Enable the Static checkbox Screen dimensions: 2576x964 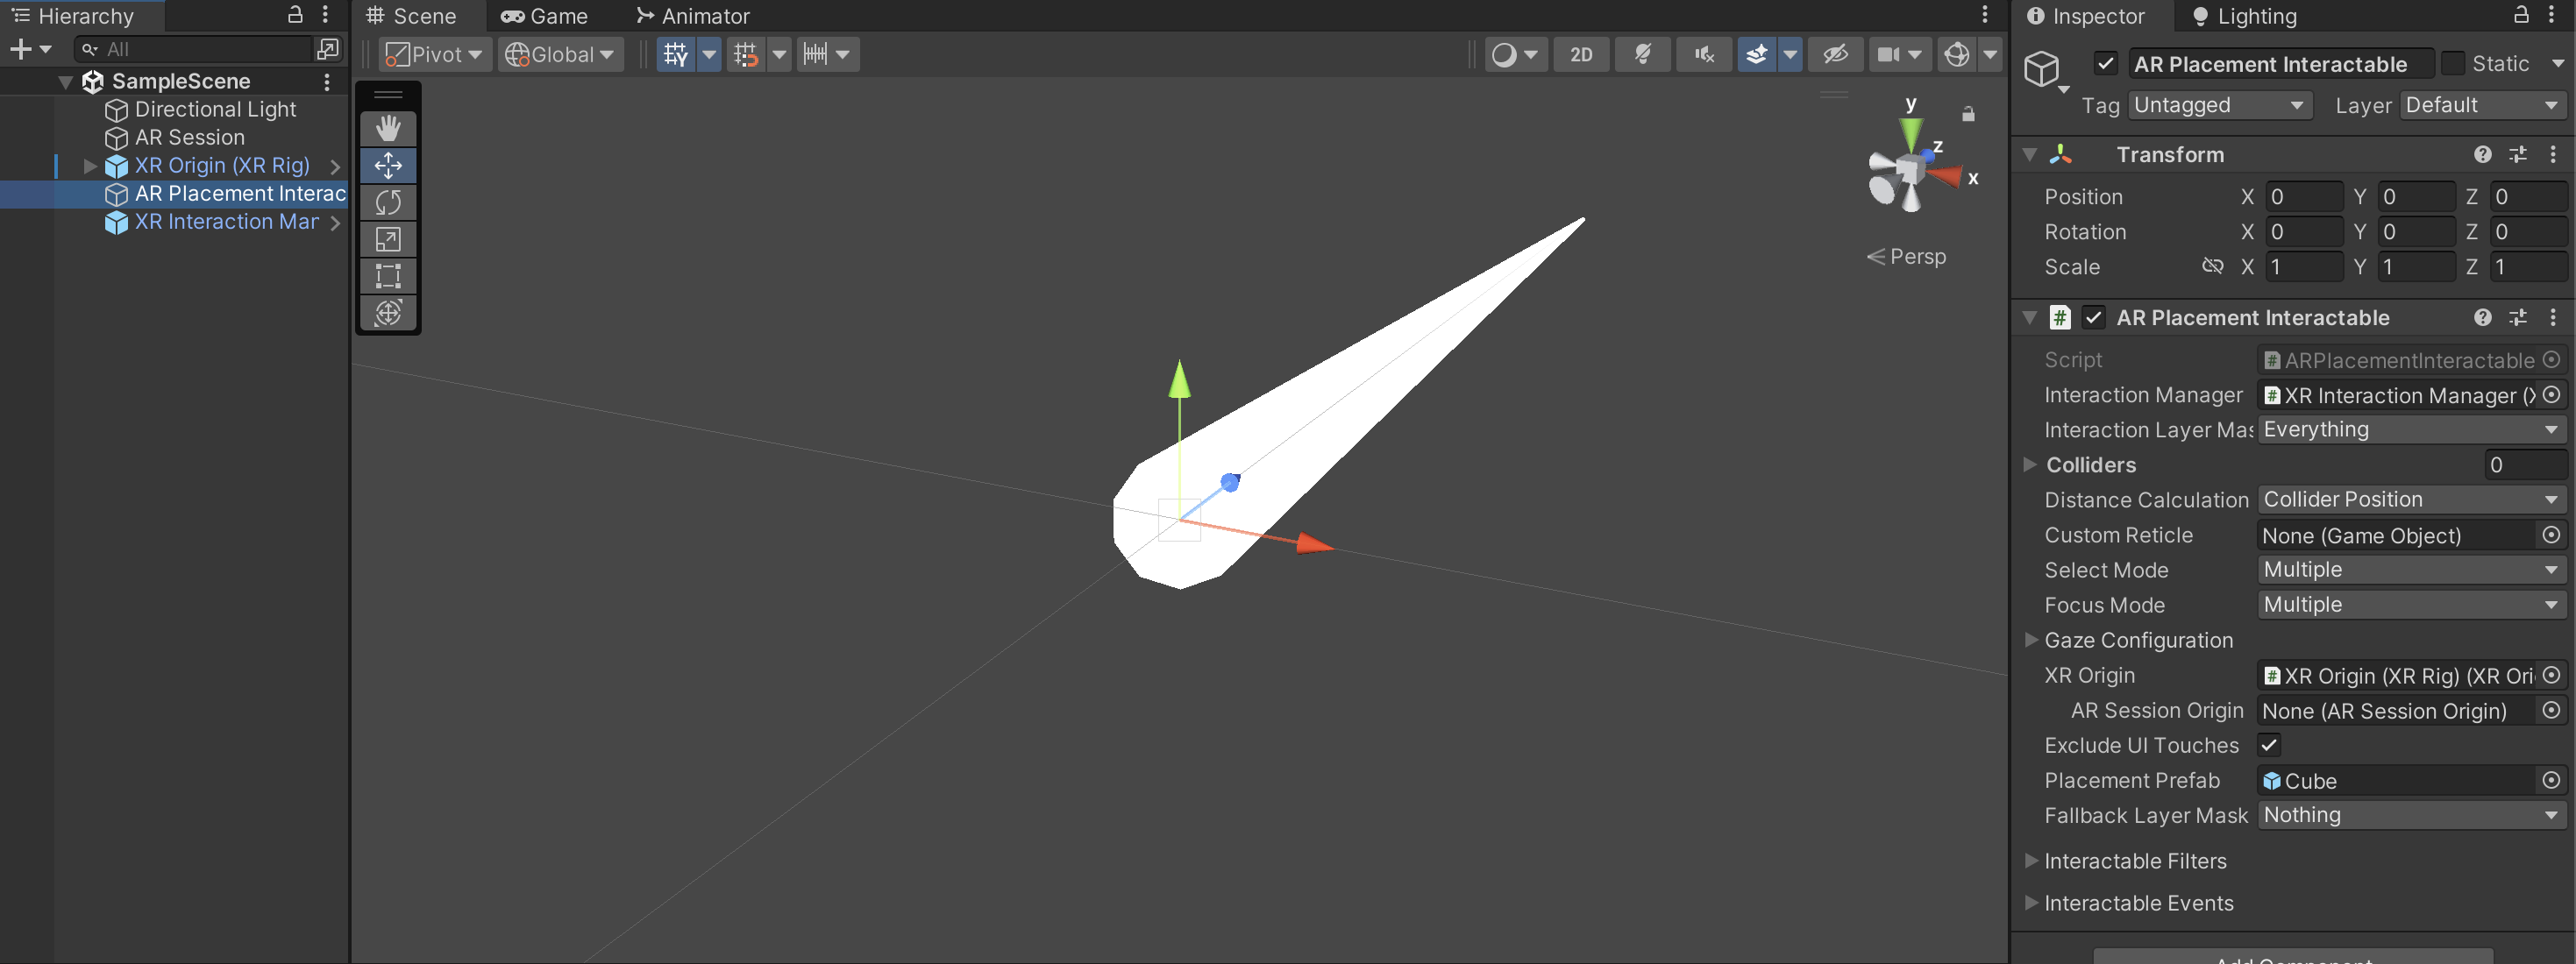[2452, 64]
